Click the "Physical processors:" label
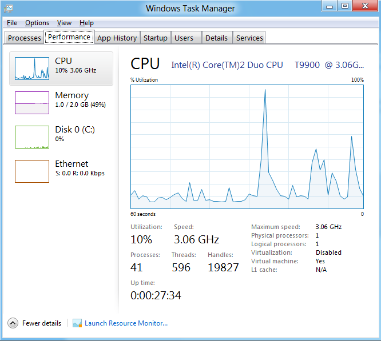 tap(280, 235)
